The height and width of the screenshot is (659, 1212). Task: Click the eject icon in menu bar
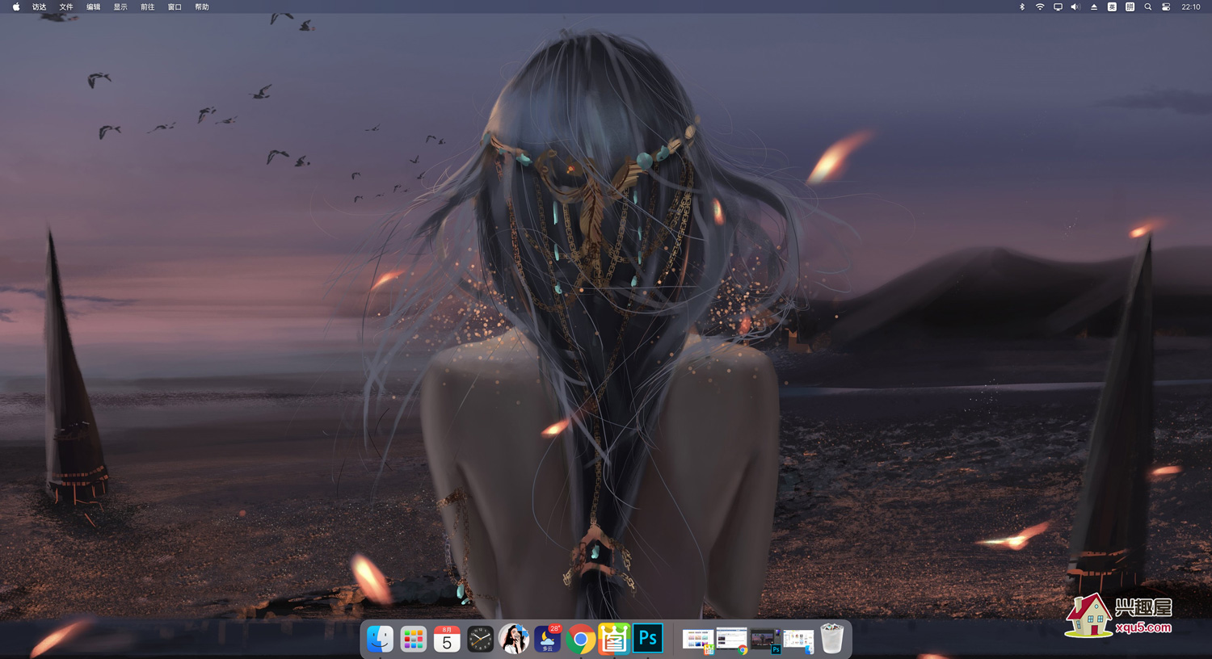pos(1094,6)
